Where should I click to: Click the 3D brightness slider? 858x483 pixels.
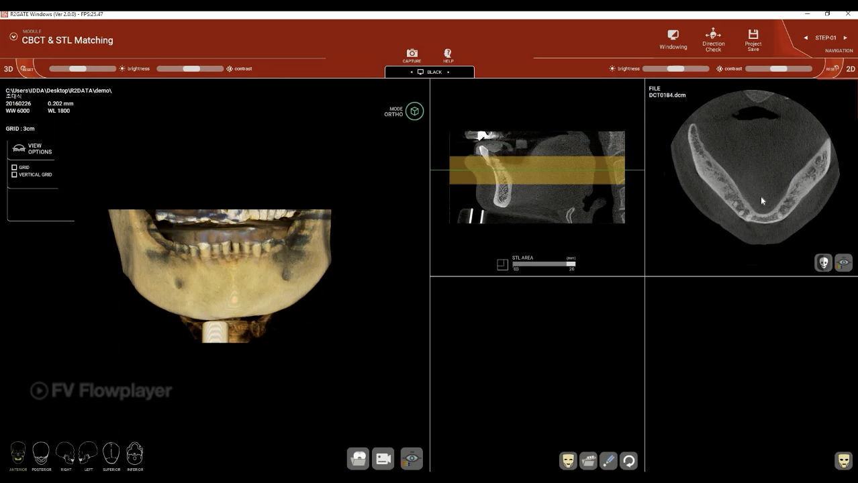[83, 68]
